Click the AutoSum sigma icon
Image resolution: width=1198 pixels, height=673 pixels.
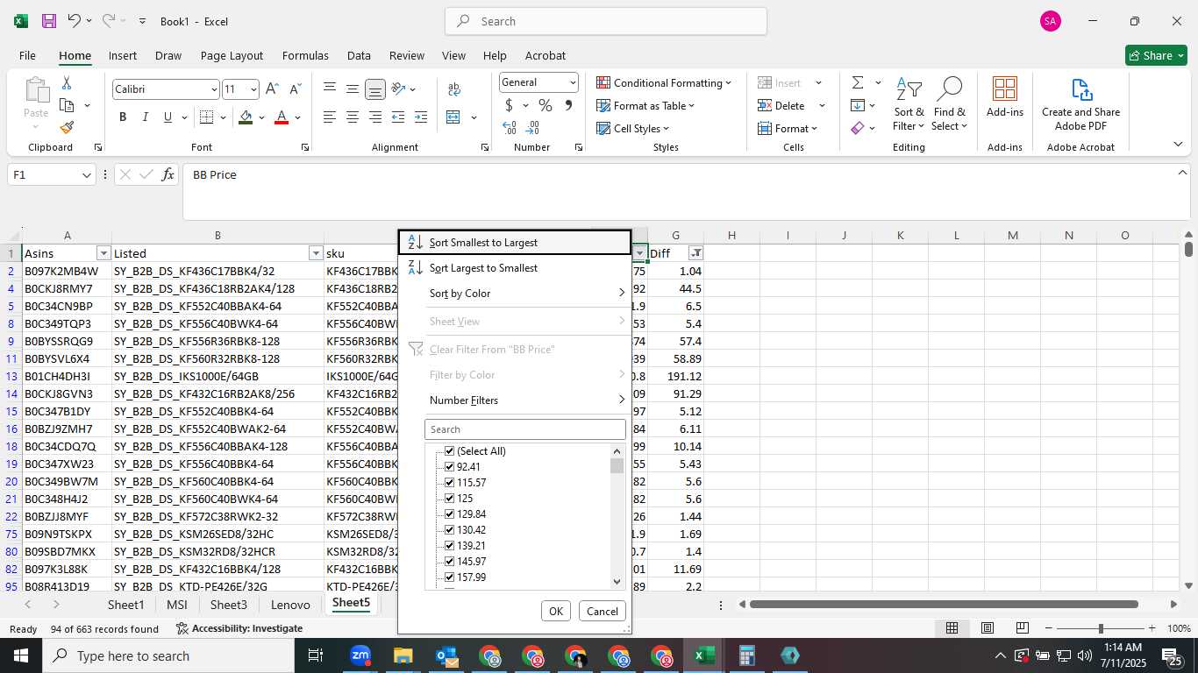(x=857, y=82)
